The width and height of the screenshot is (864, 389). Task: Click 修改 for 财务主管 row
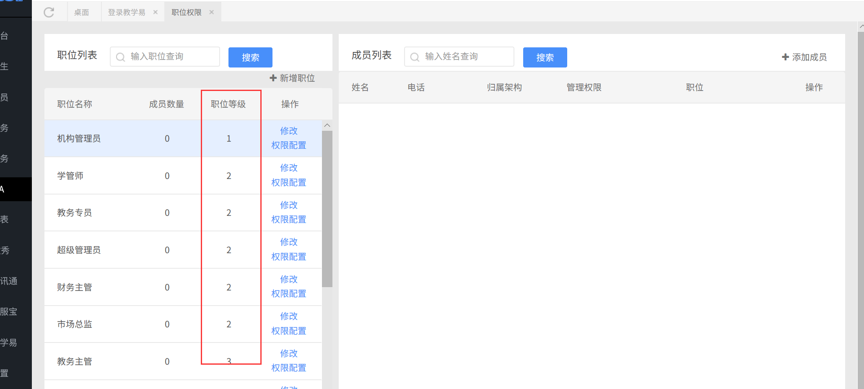[x=289, y=279]
